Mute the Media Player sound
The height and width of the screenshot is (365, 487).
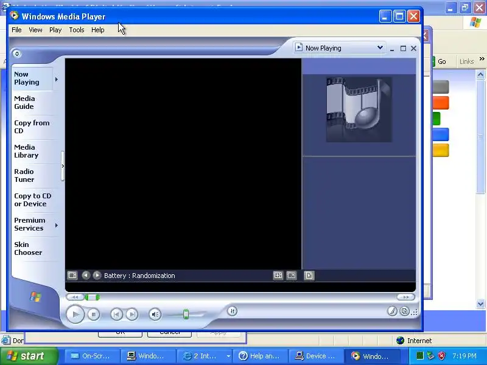point(155,315)
